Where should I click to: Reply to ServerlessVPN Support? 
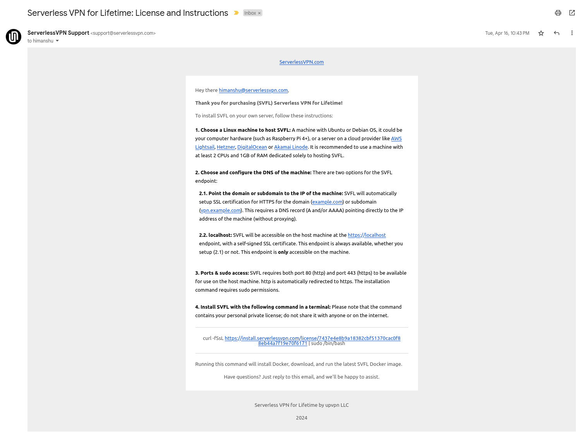coord(556,33)
